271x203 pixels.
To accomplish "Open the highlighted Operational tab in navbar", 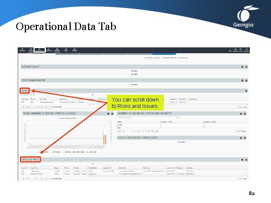I will click(x=40, y=50).
